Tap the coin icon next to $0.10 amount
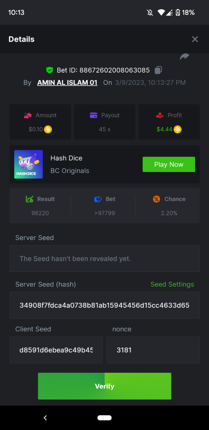This screenshot has height=430, width=209. [x=48, y=129]
